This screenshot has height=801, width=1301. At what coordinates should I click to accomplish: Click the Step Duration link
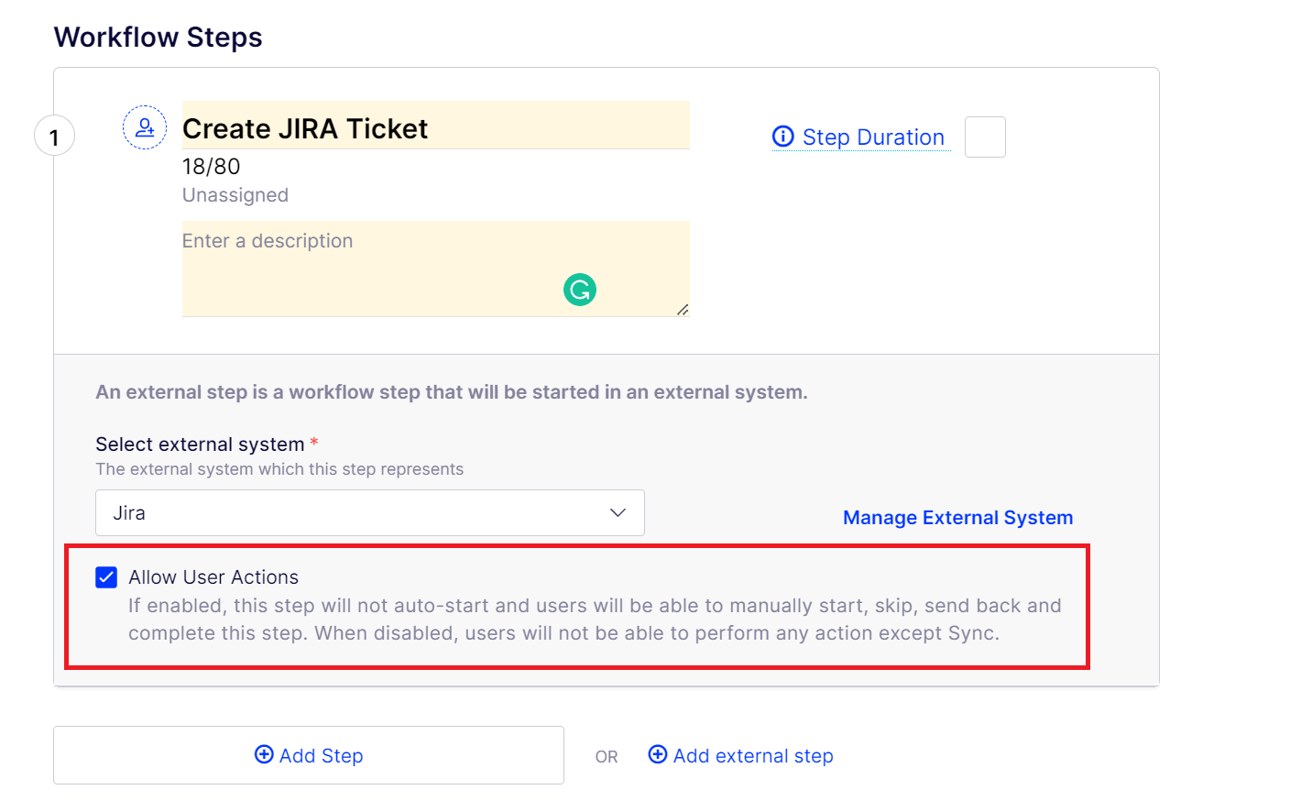873,137
